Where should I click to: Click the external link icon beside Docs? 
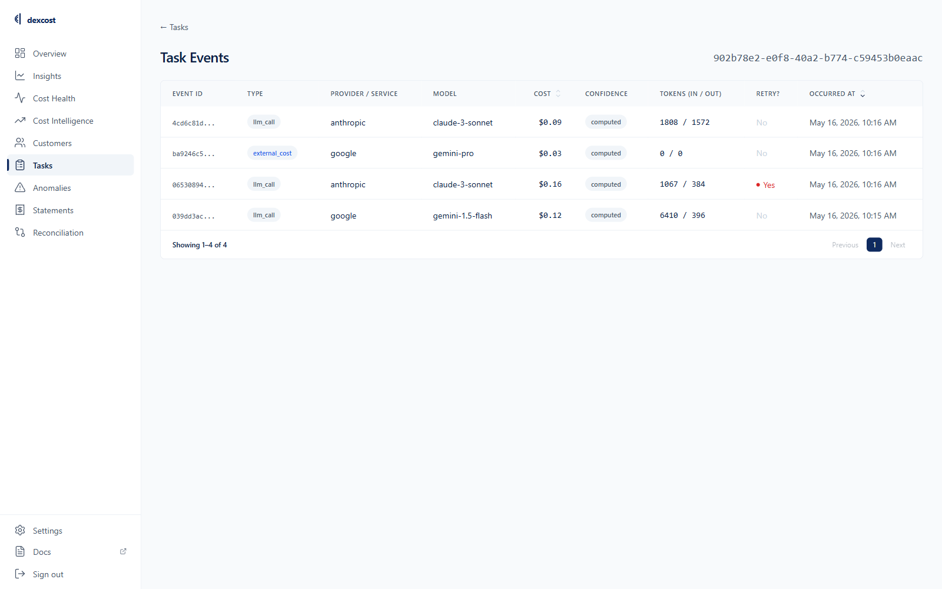coord(123,552)
